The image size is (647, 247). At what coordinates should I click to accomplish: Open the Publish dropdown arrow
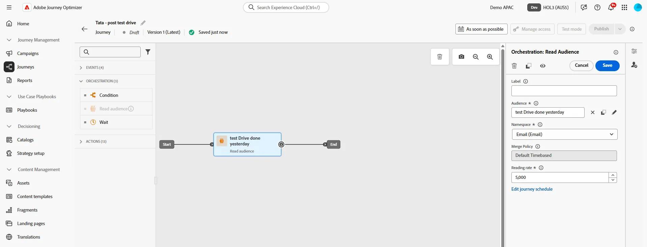click(x=620, y=29)
